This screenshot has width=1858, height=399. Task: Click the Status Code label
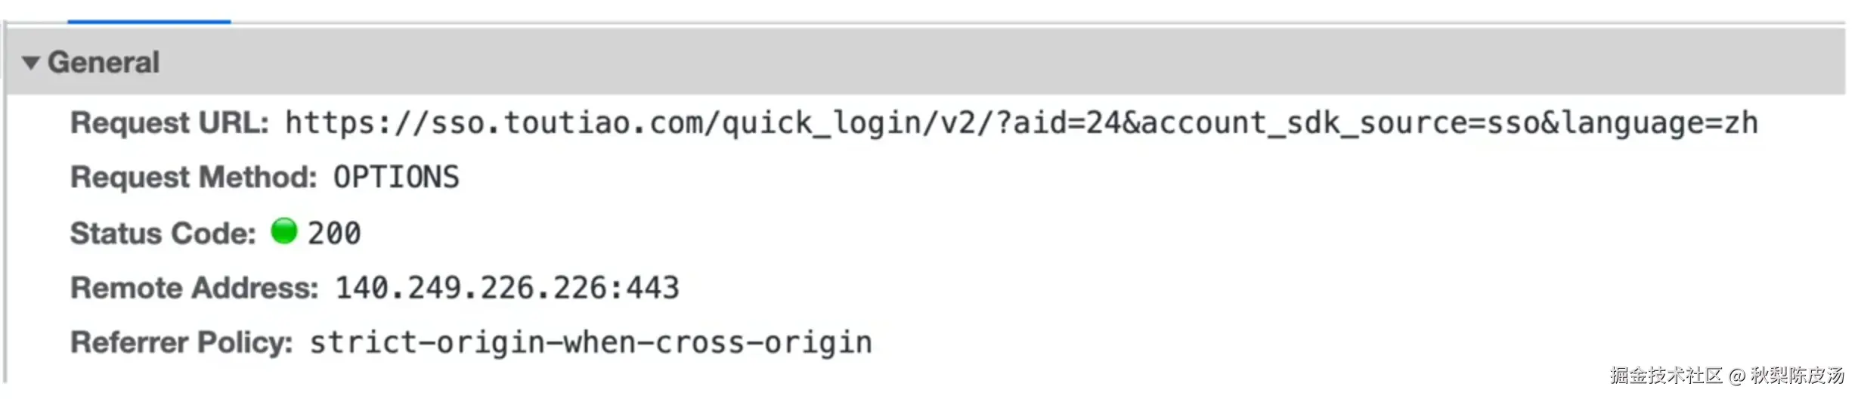pos(163,233)
